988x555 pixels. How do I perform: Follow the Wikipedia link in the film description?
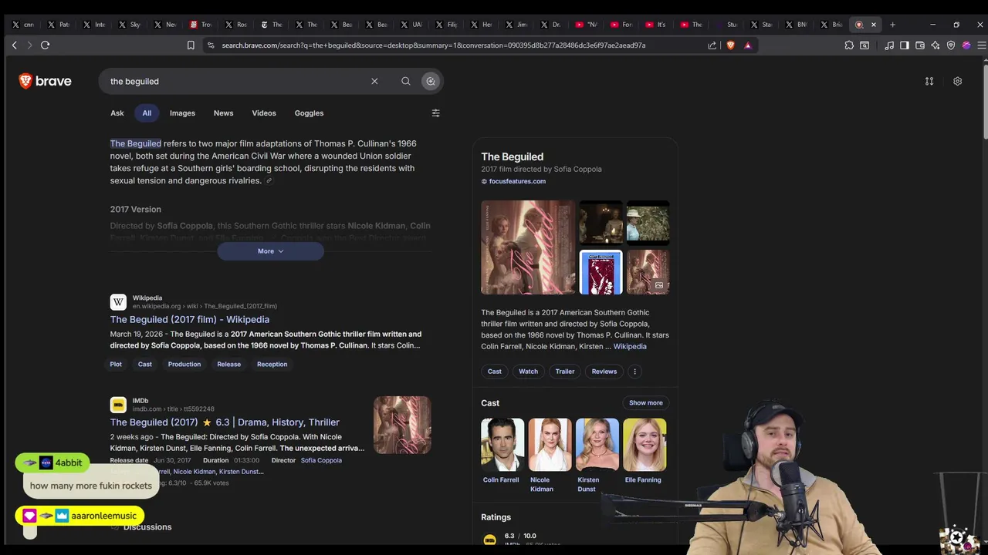coord(630,347)
